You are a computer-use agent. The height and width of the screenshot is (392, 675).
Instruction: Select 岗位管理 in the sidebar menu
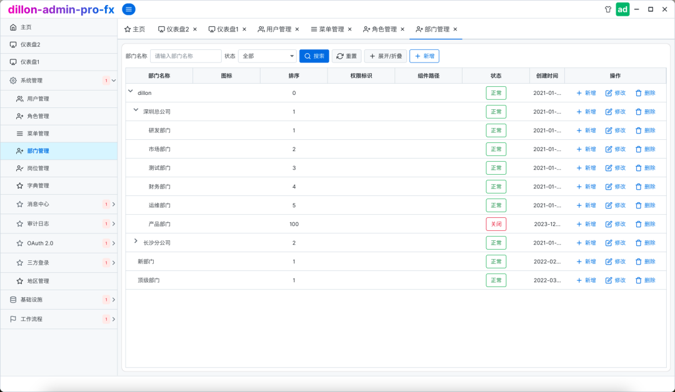pos(37,169)
